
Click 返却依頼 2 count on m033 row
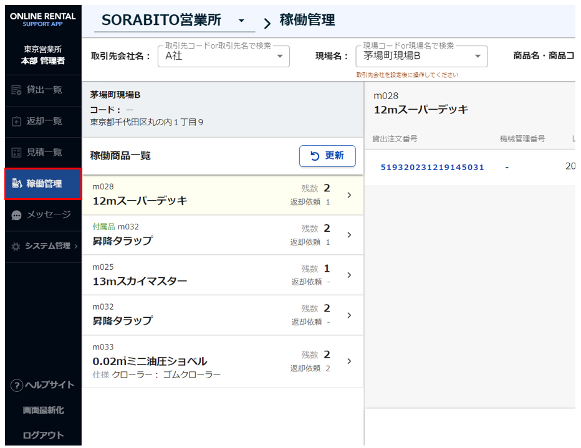pyautogui.click(x=310, y=369)
